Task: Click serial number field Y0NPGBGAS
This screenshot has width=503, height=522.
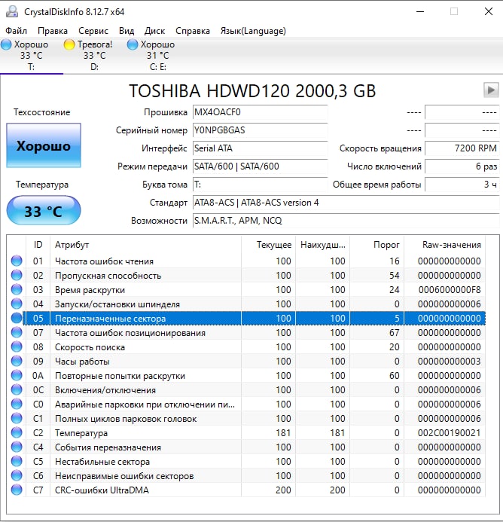Action: 261,130
